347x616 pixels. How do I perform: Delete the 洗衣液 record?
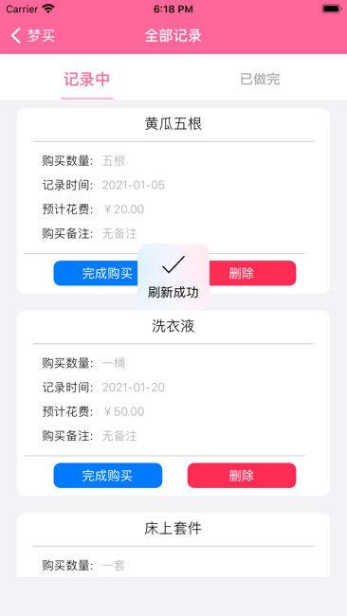pos(242,476)
